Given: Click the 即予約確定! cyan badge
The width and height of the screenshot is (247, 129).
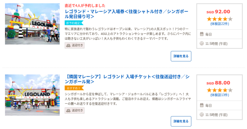Looking at the screenshot, I should pos(74,23).
